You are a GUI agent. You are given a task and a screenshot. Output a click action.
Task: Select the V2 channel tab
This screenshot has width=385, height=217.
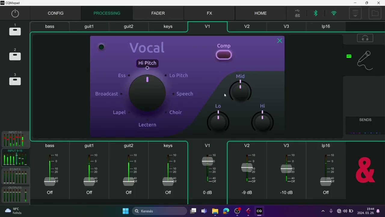coord(247,27)
